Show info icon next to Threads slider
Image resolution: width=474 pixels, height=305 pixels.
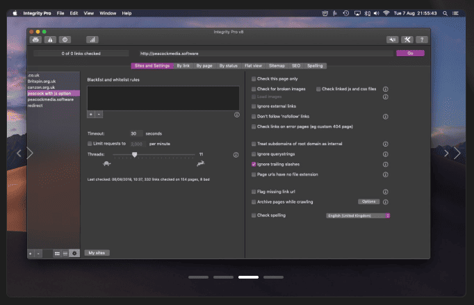(x=236, y=155)
